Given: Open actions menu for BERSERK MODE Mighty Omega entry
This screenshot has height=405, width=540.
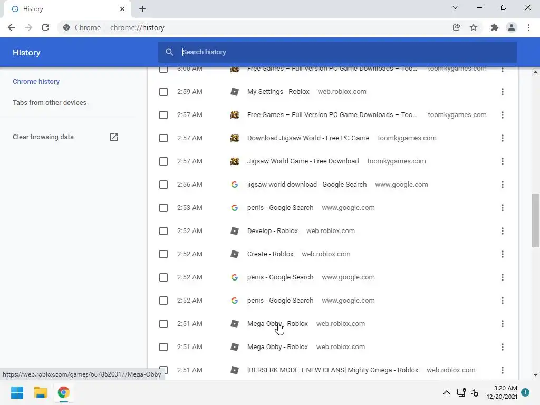Looking at the screenshot, I should click(503, 370).
